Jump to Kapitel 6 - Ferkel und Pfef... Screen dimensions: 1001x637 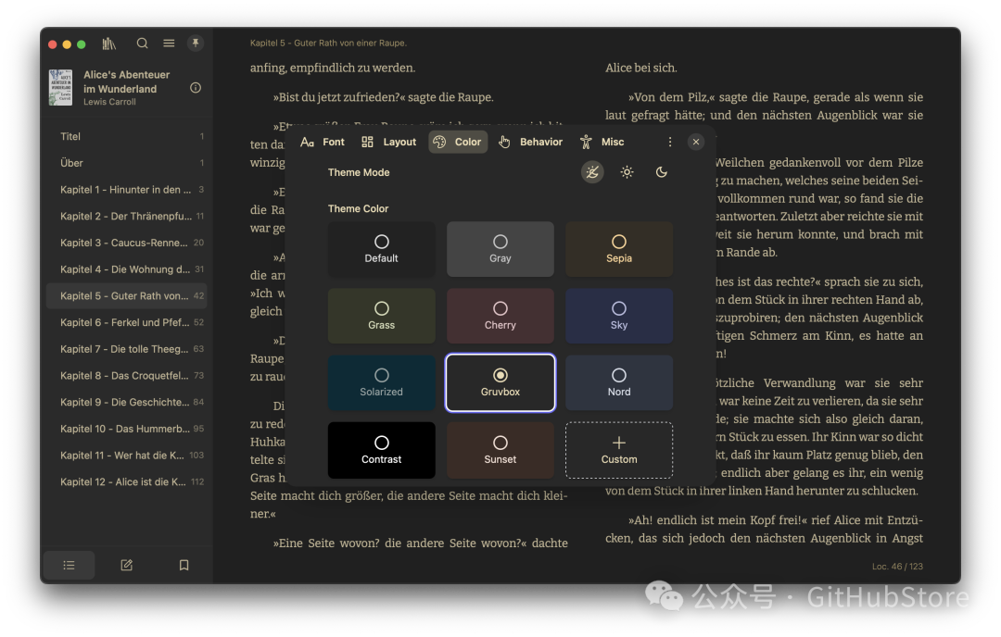point(127,322)
